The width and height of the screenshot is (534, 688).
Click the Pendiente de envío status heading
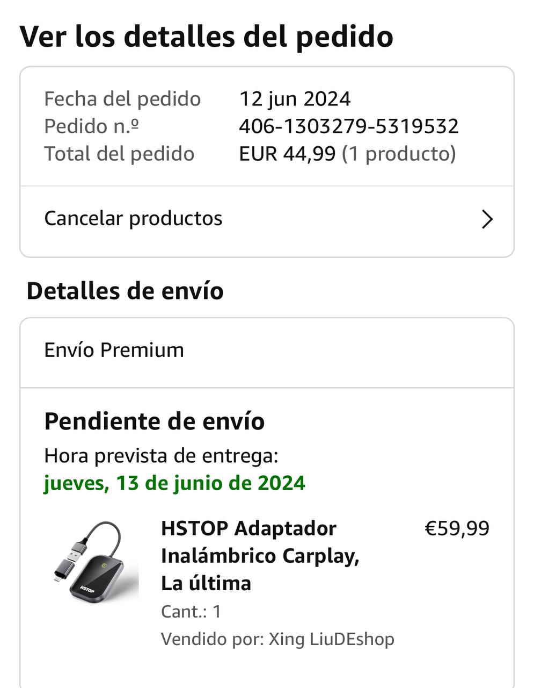pos(154,421)
